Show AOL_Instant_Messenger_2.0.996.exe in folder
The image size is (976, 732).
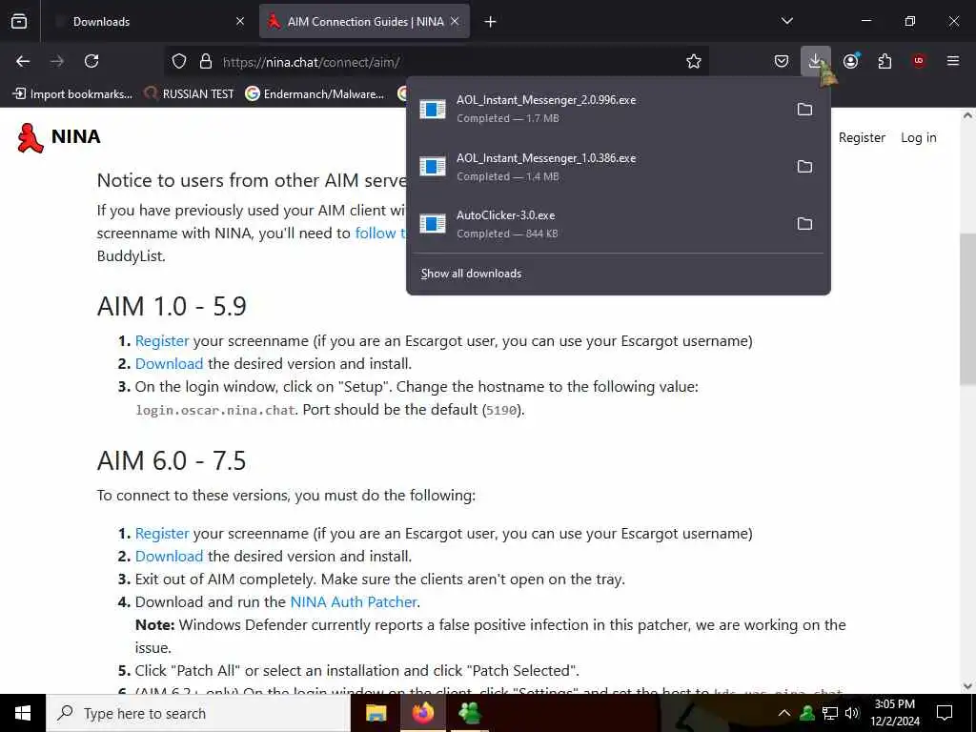click(x=804, y=109)
